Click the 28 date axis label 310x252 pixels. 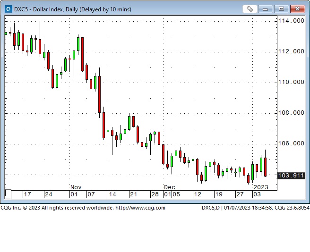[155, 194]
